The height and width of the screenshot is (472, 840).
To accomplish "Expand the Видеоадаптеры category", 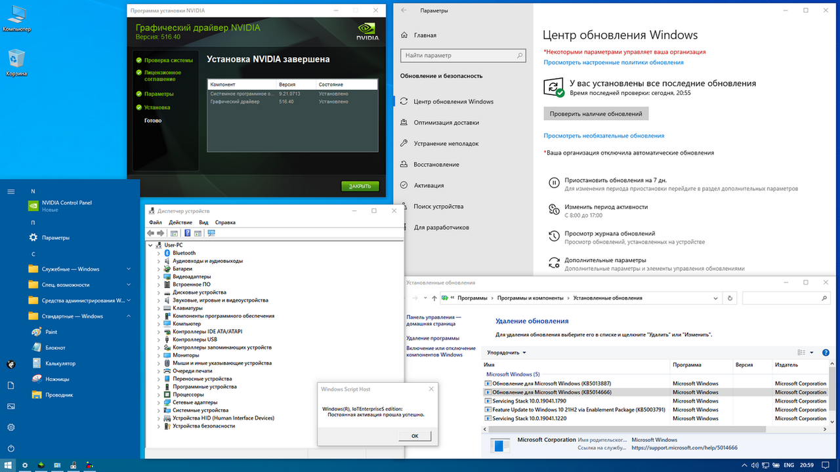I will pos(159,277).
